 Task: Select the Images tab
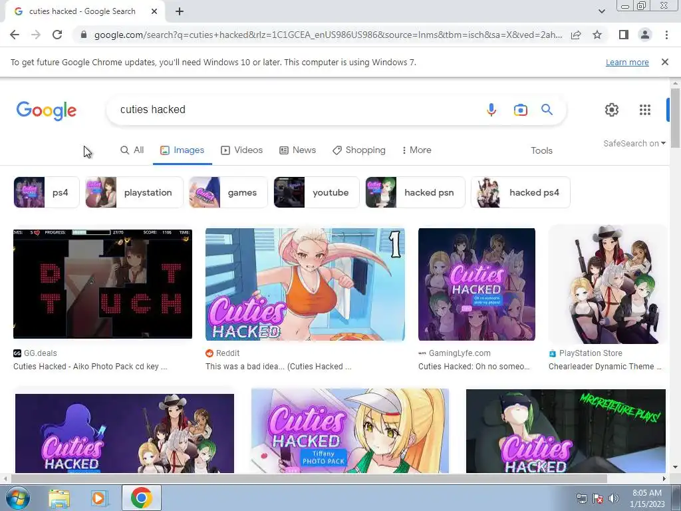(182, 150)
